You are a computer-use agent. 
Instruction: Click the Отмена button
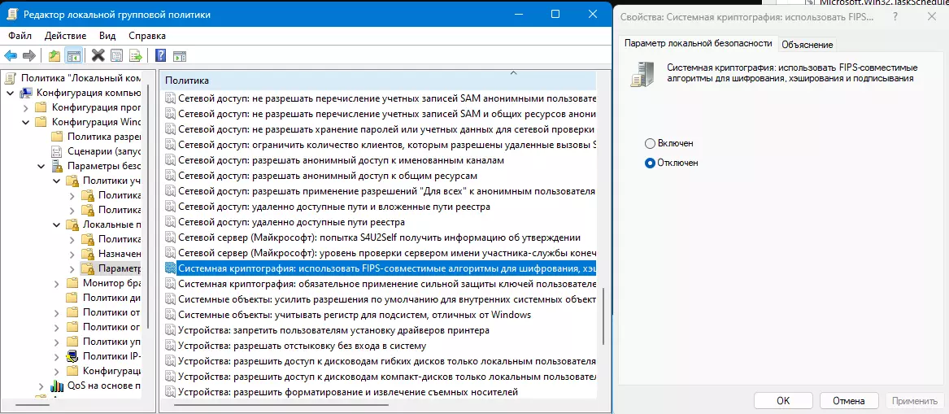point(847,400)
